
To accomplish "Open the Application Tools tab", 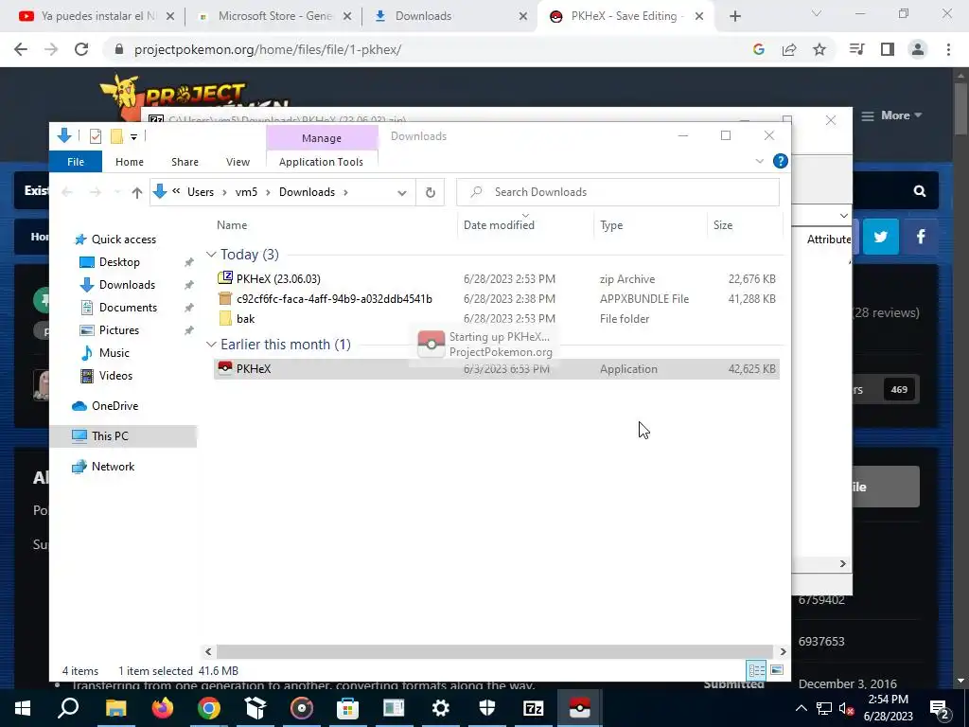I will tap(322, 162).
